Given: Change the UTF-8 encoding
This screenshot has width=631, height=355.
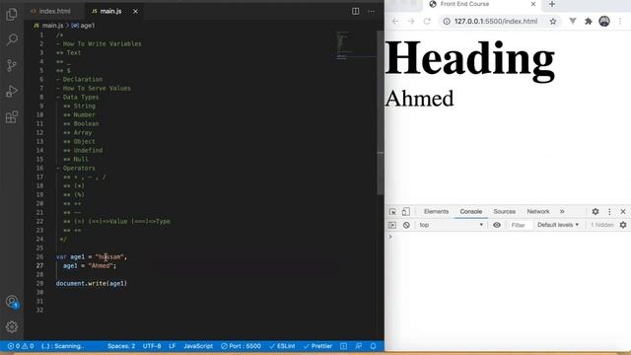Looking at the screenshot, I should pyautogui.click(x=152, y=346).
